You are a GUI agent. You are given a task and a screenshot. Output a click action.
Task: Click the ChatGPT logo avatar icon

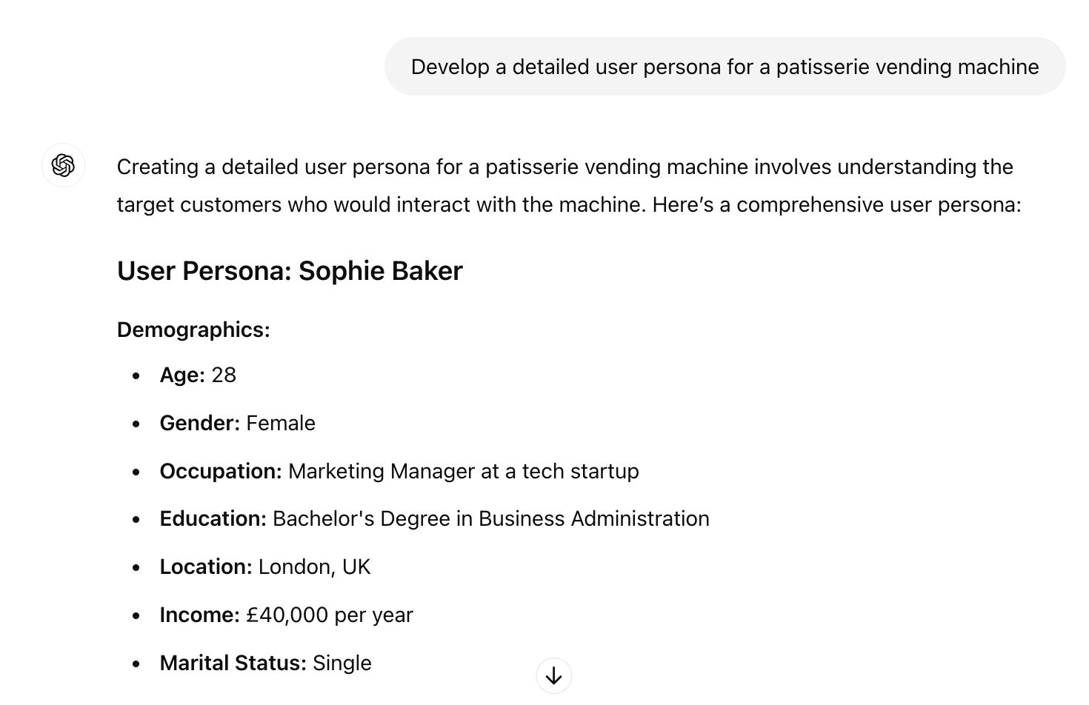(63, 165)
